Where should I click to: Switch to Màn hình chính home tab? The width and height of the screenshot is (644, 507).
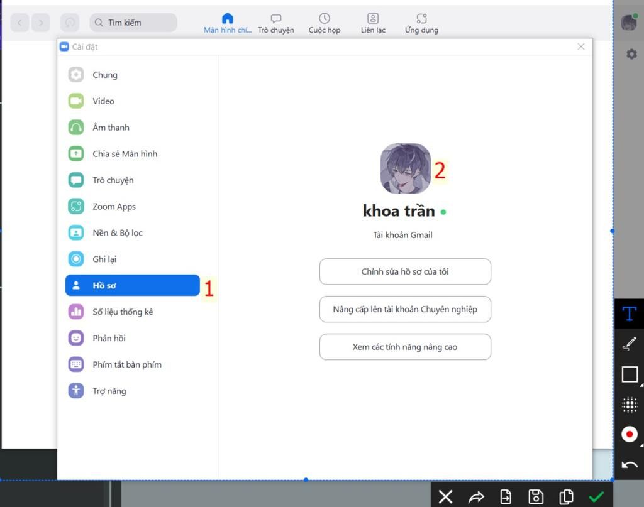(x=228, y=23)
